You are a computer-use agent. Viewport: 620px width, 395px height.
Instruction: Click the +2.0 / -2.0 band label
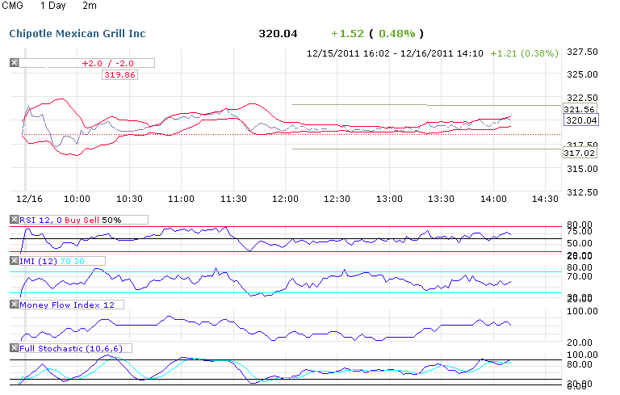(x=107, y=63)
